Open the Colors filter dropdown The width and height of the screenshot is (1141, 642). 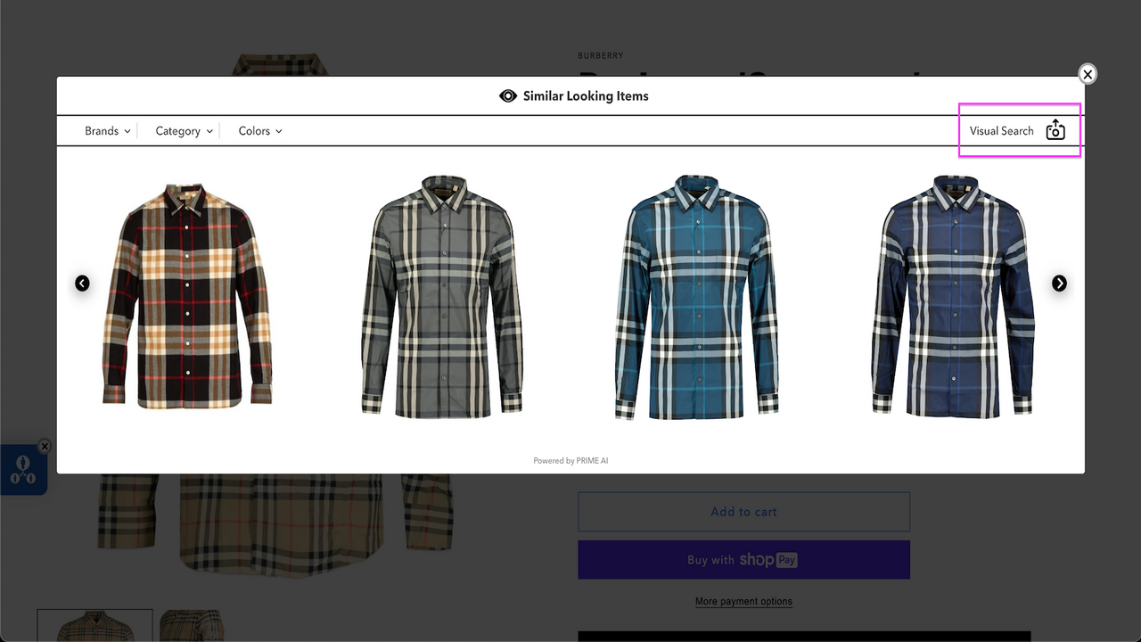click(x=260, y=131)
